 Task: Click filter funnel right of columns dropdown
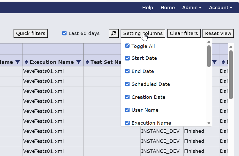(x=214, y=62)
